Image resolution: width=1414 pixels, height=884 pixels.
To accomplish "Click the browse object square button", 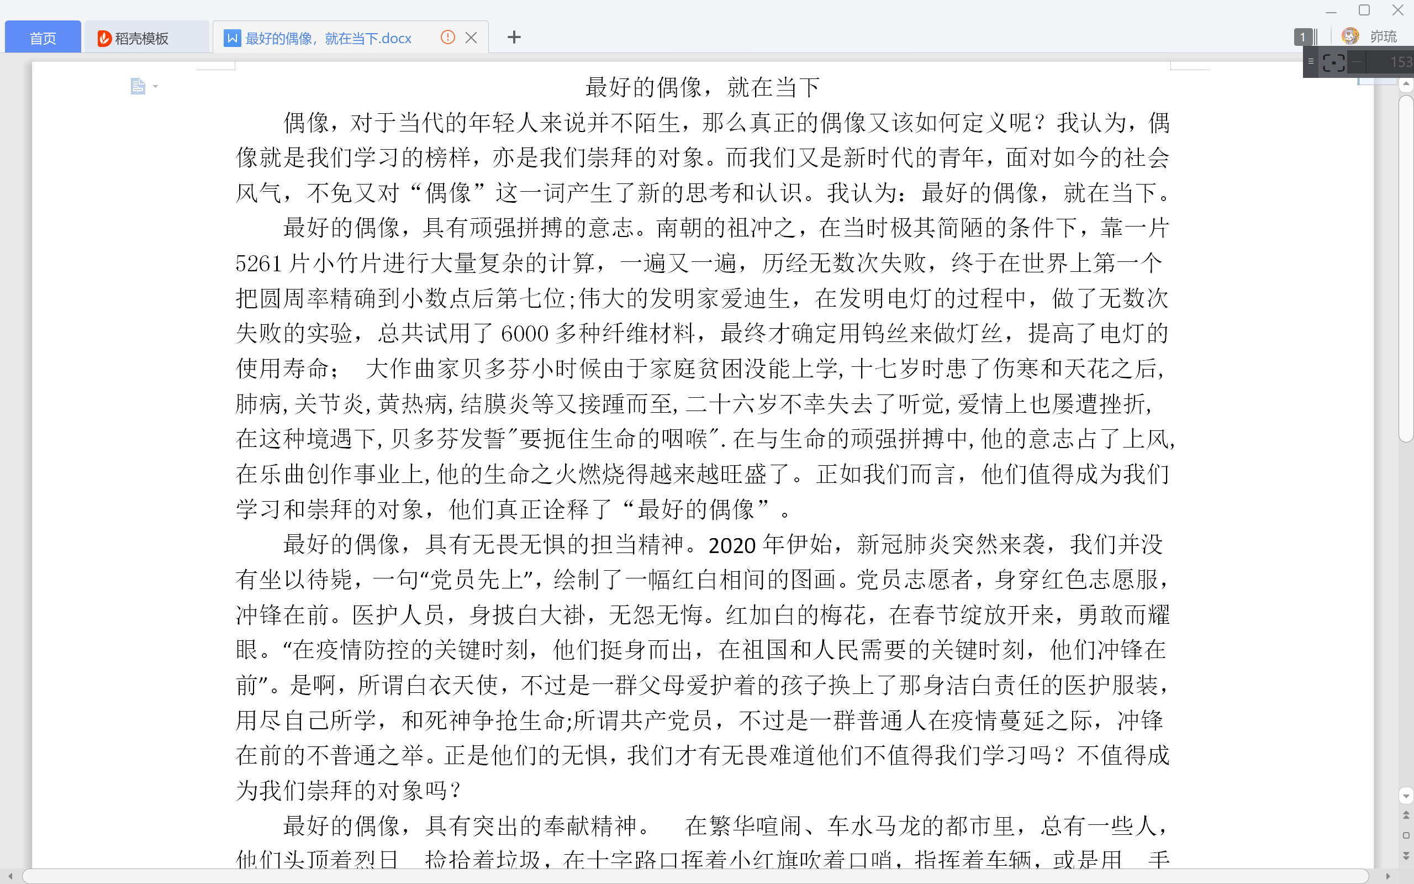I will (1406, 835).
